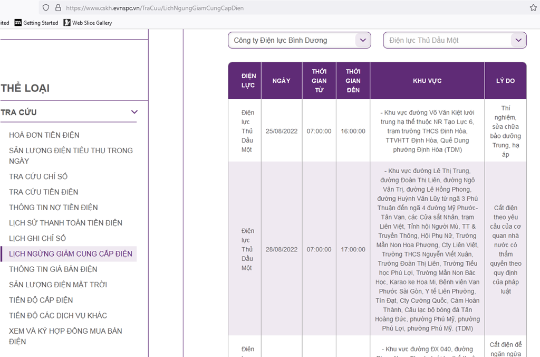This screenshot has width=540, height=357.
Task: Bookmark this page with the star icon
Action: click(x=533, y=7)
